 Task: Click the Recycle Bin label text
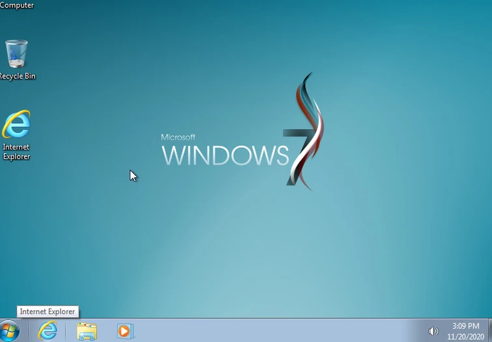(x=17, y=76)
